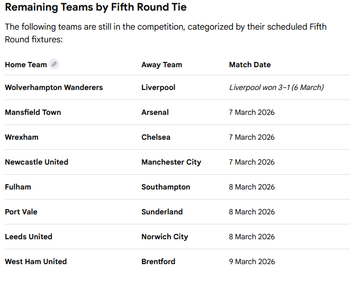Click the Chelsea away team cell
This screenshot has width=361, height=289.
(x=156, y=137)
